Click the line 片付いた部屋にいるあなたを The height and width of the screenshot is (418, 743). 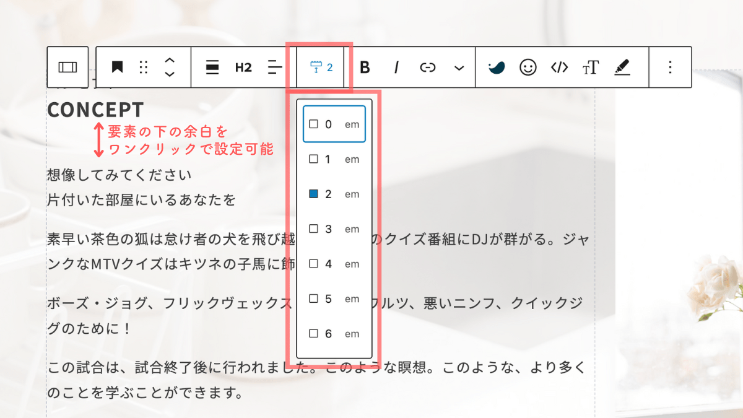click(x=141, y=200)
